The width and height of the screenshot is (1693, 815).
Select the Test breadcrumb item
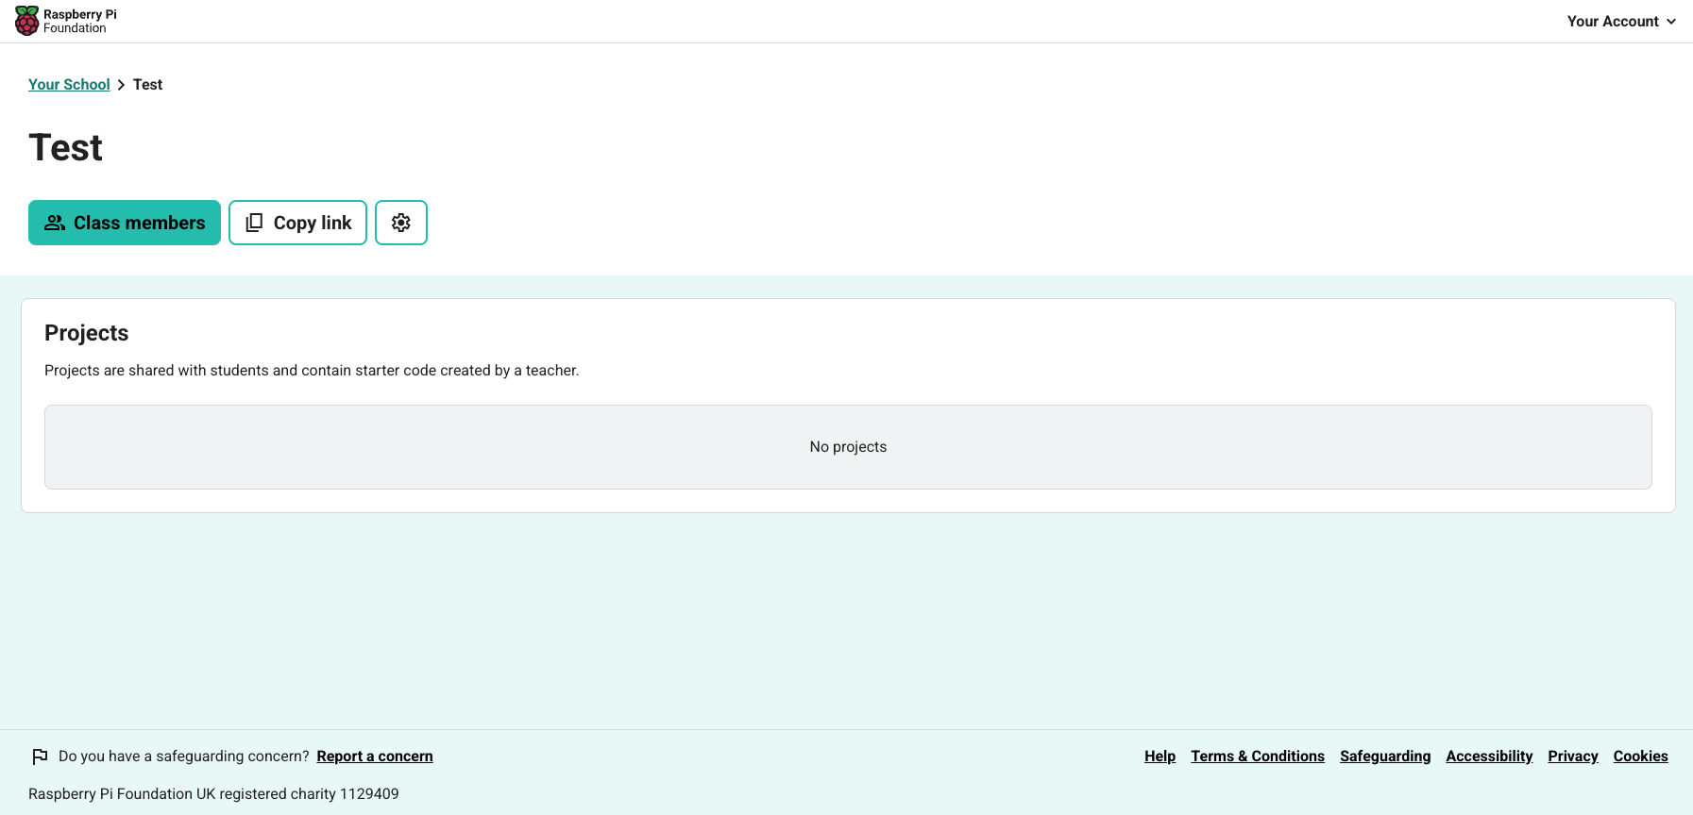147,85
